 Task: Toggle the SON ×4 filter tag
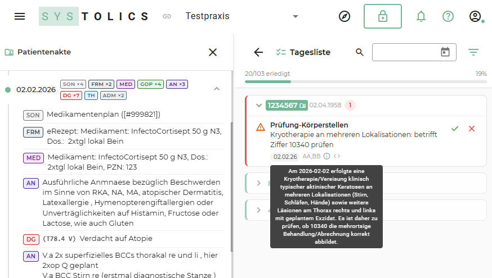[x=73, y=84]
